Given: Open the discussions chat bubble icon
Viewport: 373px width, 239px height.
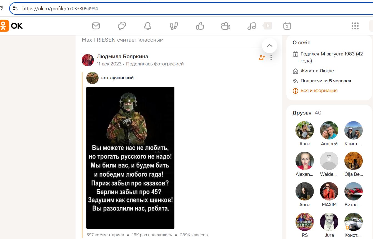Looking at the screenshot, I should (122, 26).
